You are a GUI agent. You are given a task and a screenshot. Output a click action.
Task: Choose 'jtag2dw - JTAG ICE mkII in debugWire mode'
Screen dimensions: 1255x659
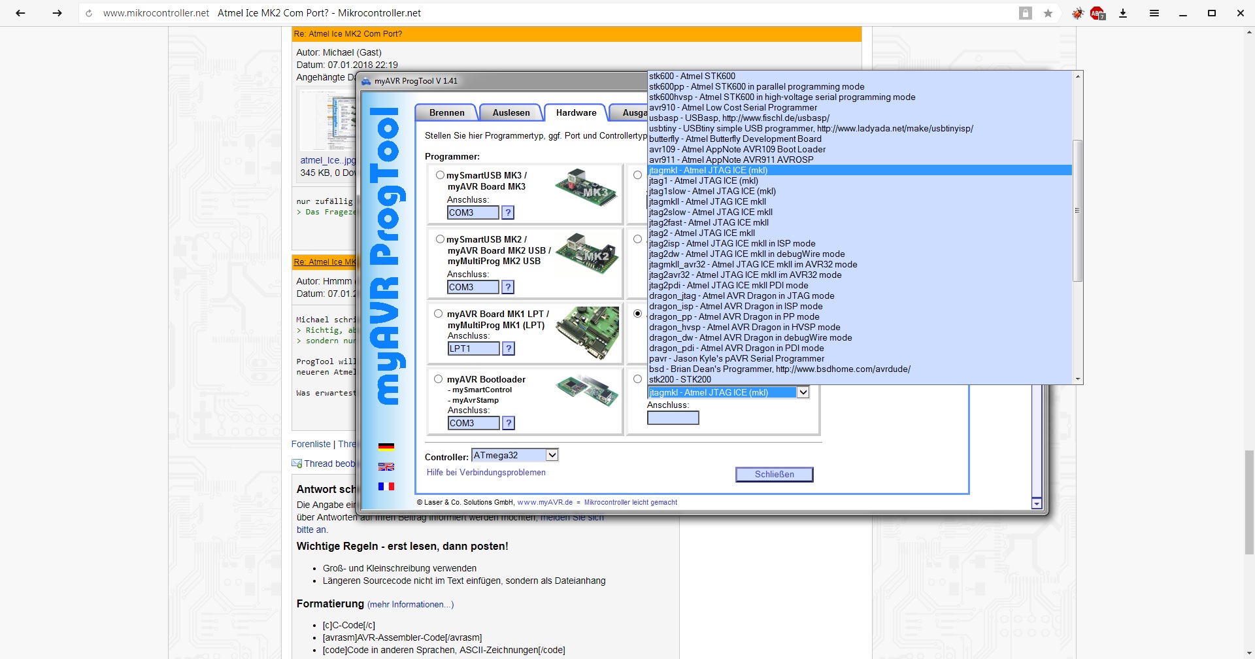click(x=860, y=254)
